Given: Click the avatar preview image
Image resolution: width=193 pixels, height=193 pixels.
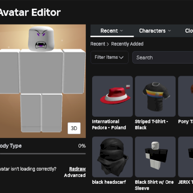Looking at the screenshot, I should 43,81.
